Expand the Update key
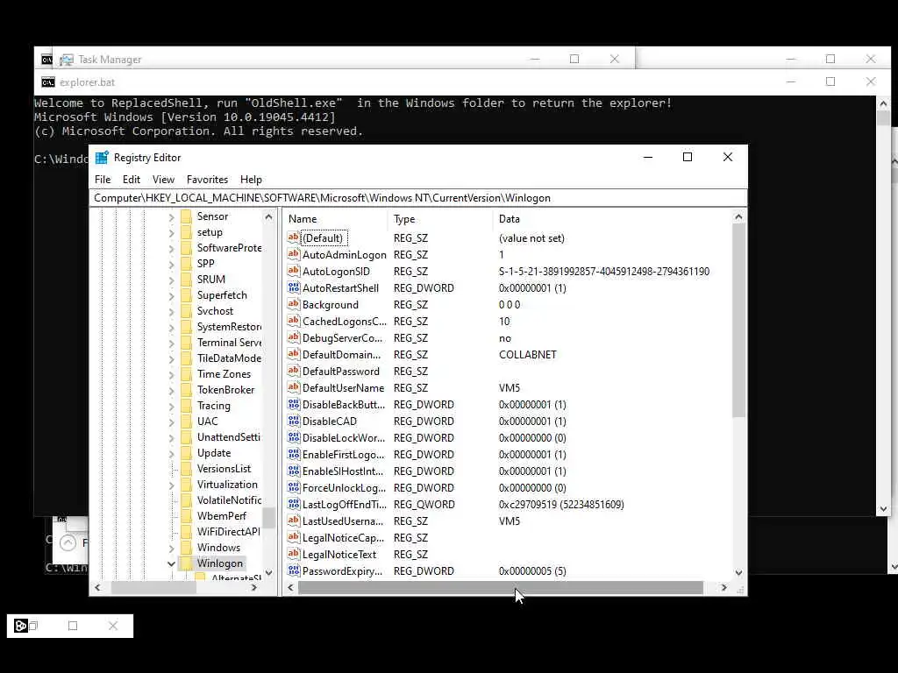This screenshot has width=898, height=673. (171, 454)
